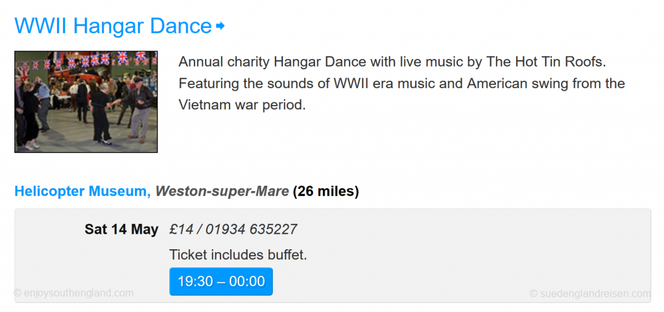Click the enjoysouthengland.com watermark
The width and height of the screenshot is (664, 312).
coord(74,293)
